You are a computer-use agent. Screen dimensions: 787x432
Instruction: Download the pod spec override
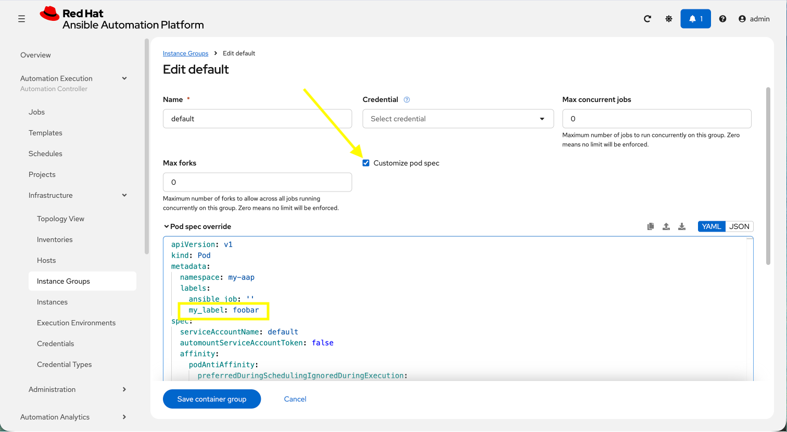pyautogui.click(x=682, y=226)
